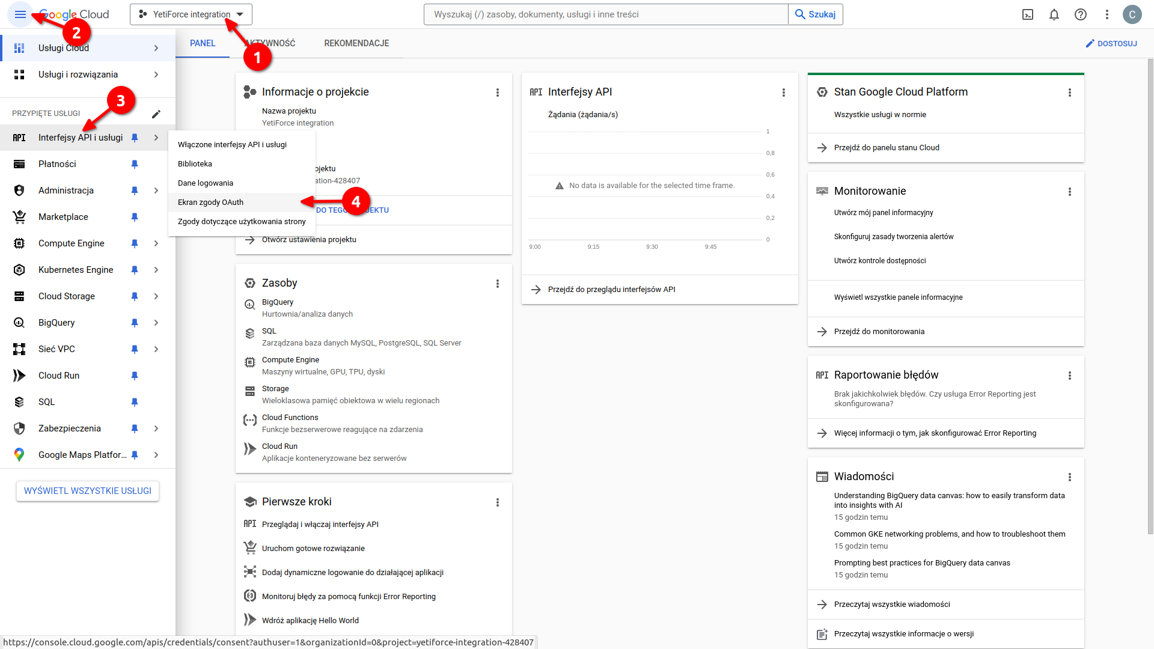Activate Cloud Shell terminal icon
Screen dimensions: 1154x649
point(1028,14)
